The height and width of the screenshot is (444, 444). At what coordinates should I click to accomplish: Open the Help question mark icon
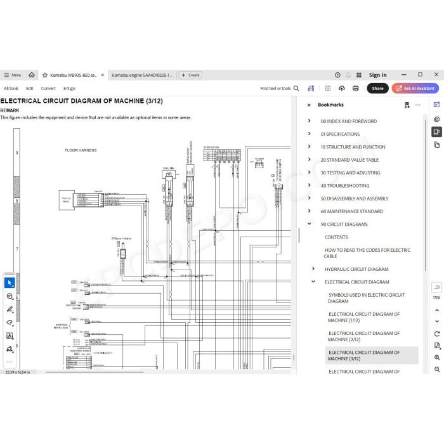(x=337, y=75)
